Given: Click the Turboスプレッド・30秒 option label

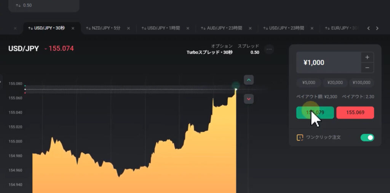Looking at the screenshot, I should 209,52.
